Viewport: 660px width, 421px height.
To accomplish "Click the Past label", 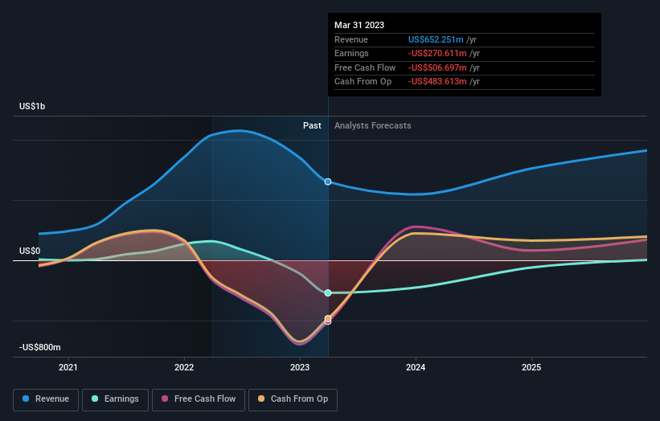I will coord(312,125).
